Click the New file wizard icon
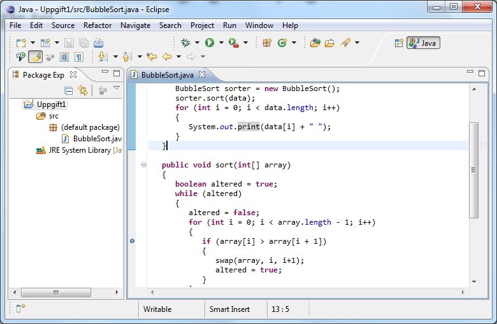This screenshot has height=324, width=497. point(21,43)
